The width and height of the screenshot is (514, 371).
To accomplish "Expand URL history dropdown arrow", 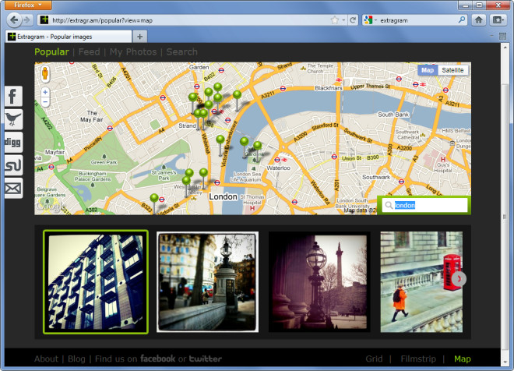I will pos(343,20).
